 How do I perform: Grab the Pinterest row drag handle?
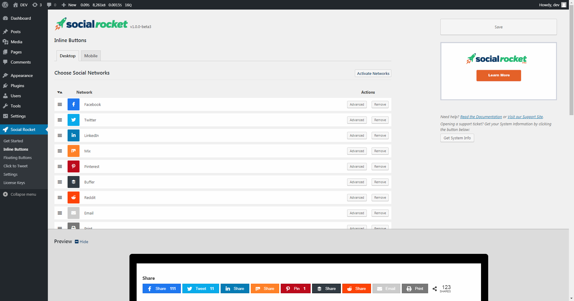tap(60, 166)
